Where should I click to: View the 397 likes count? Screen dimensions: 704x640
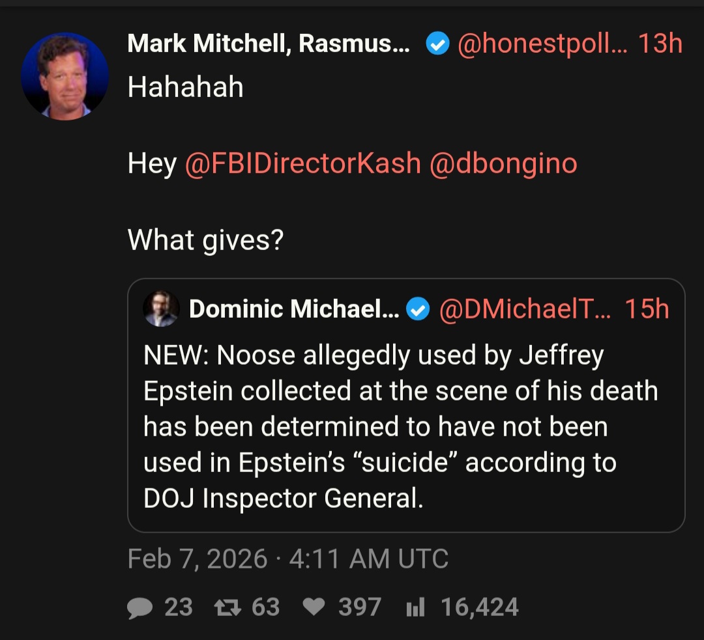pos(359,607)
